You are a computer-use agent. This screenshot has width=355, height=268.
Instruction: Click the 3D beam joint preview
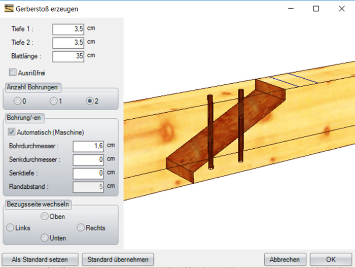click(x=239, y=133)
